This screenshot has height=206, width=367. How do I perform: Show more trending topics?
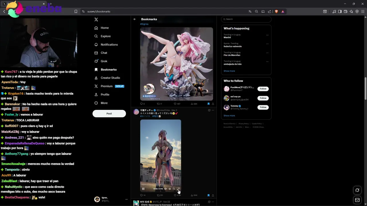229,71
